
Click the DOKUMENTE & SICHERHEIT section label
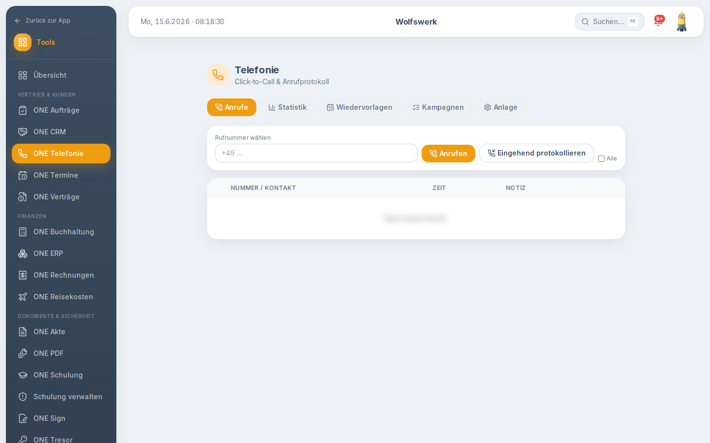56,316
